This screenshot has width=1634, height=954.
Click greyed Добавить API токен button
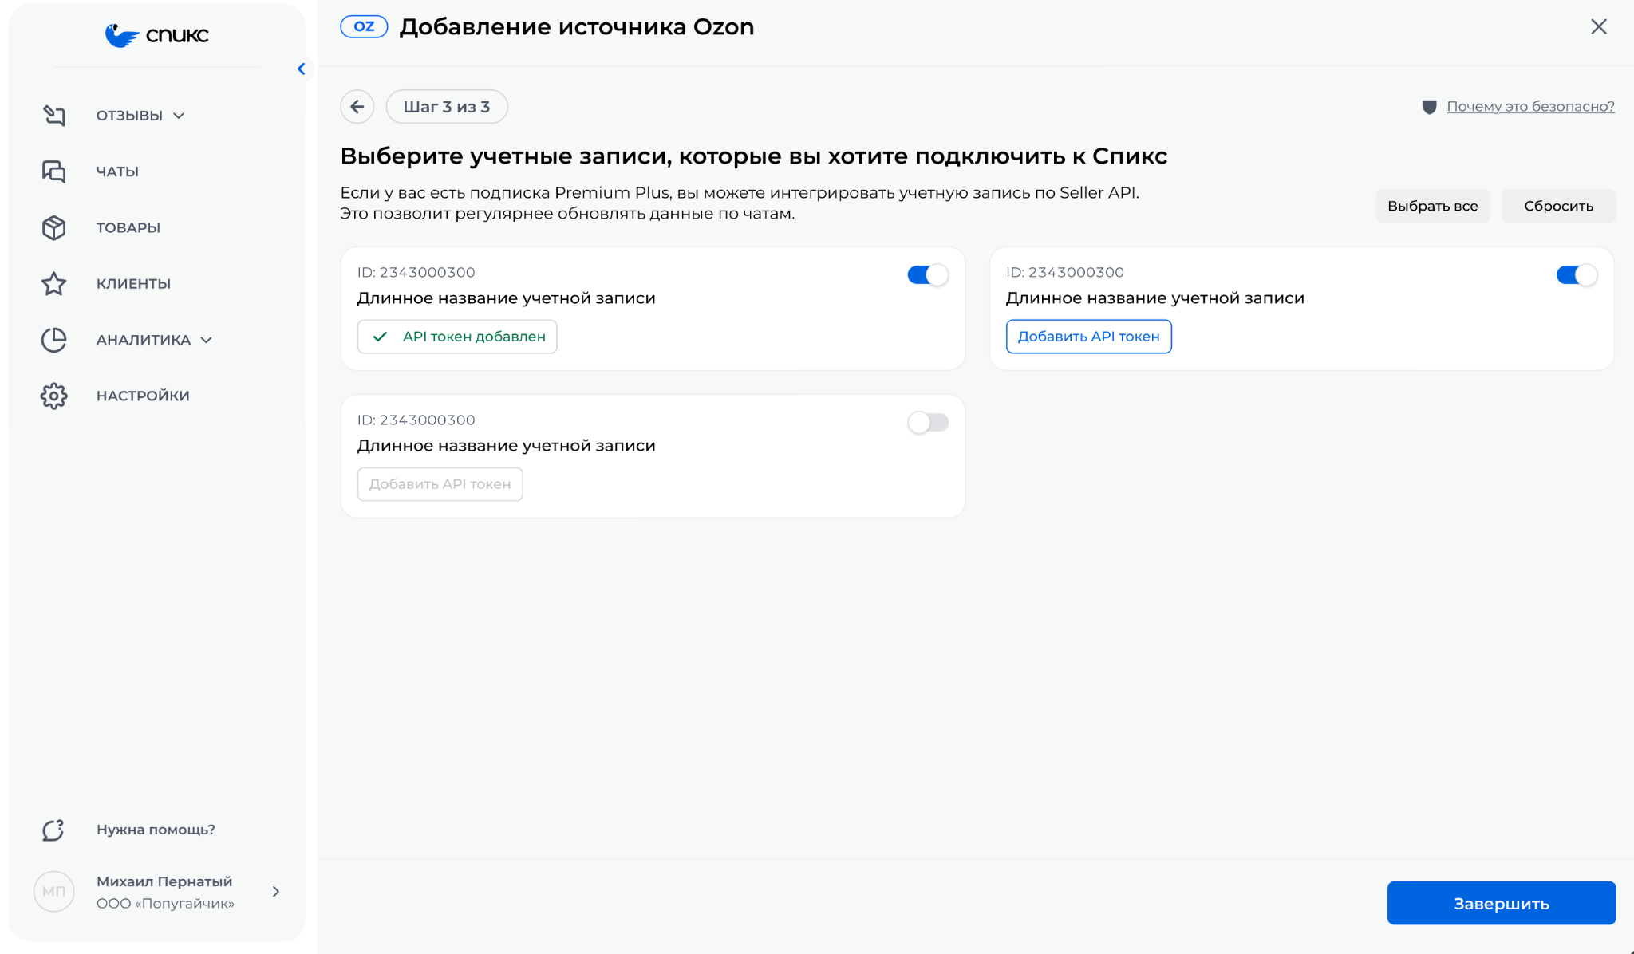point(440,484)
